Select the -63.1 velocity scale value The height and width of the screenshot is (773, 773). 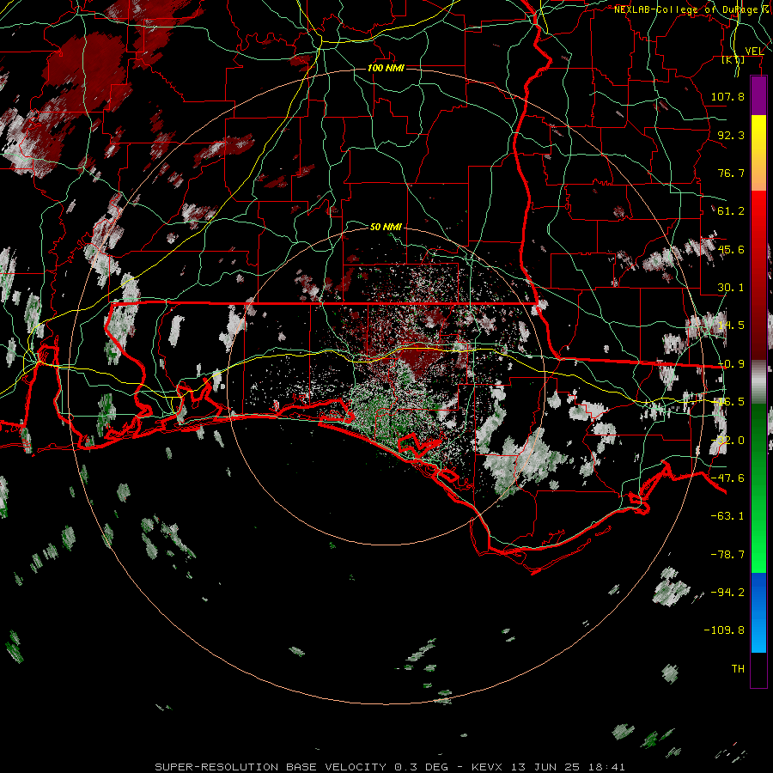pos(727,516)
